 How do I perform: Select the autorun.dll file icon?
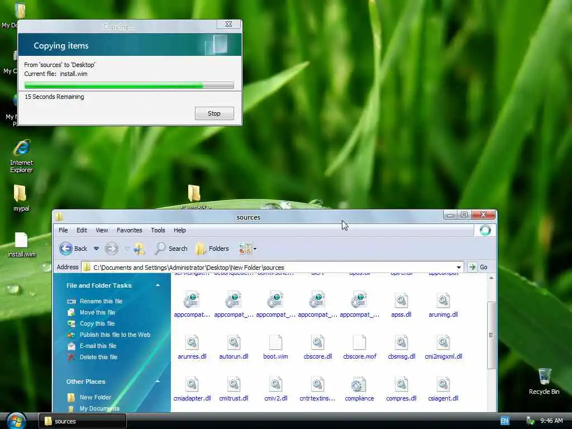point(234,342)
